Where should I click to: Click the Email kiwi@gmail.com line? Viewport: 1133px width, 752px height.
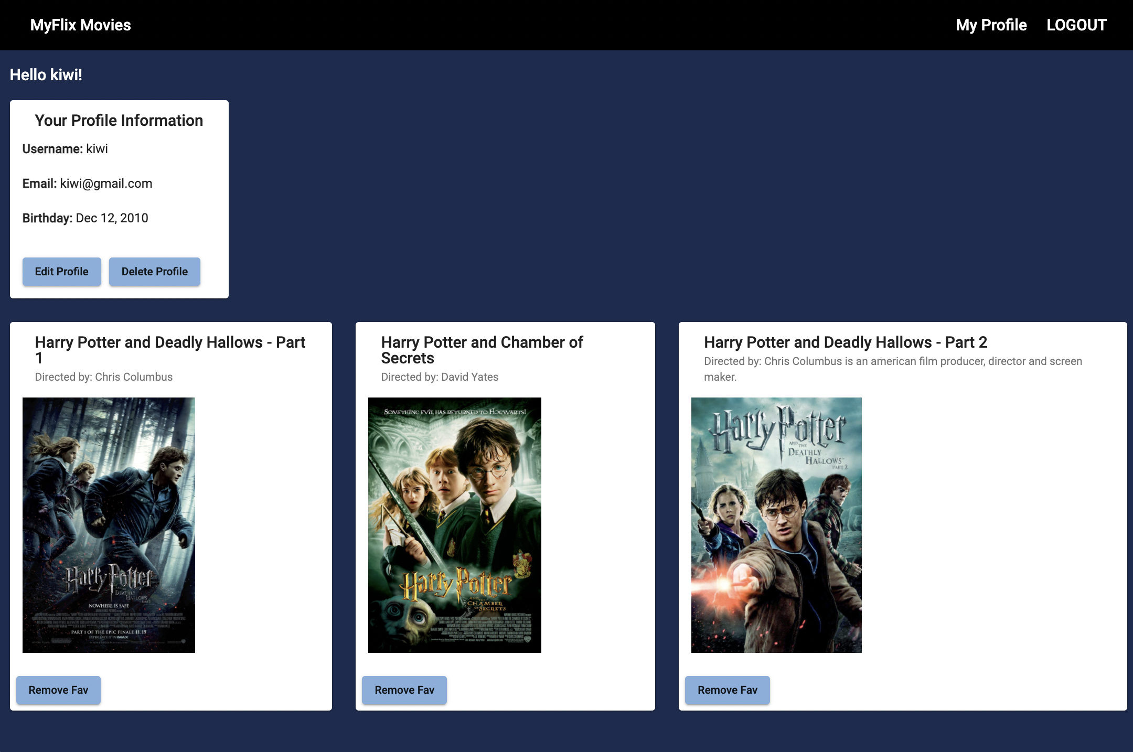tap(87, 184)
